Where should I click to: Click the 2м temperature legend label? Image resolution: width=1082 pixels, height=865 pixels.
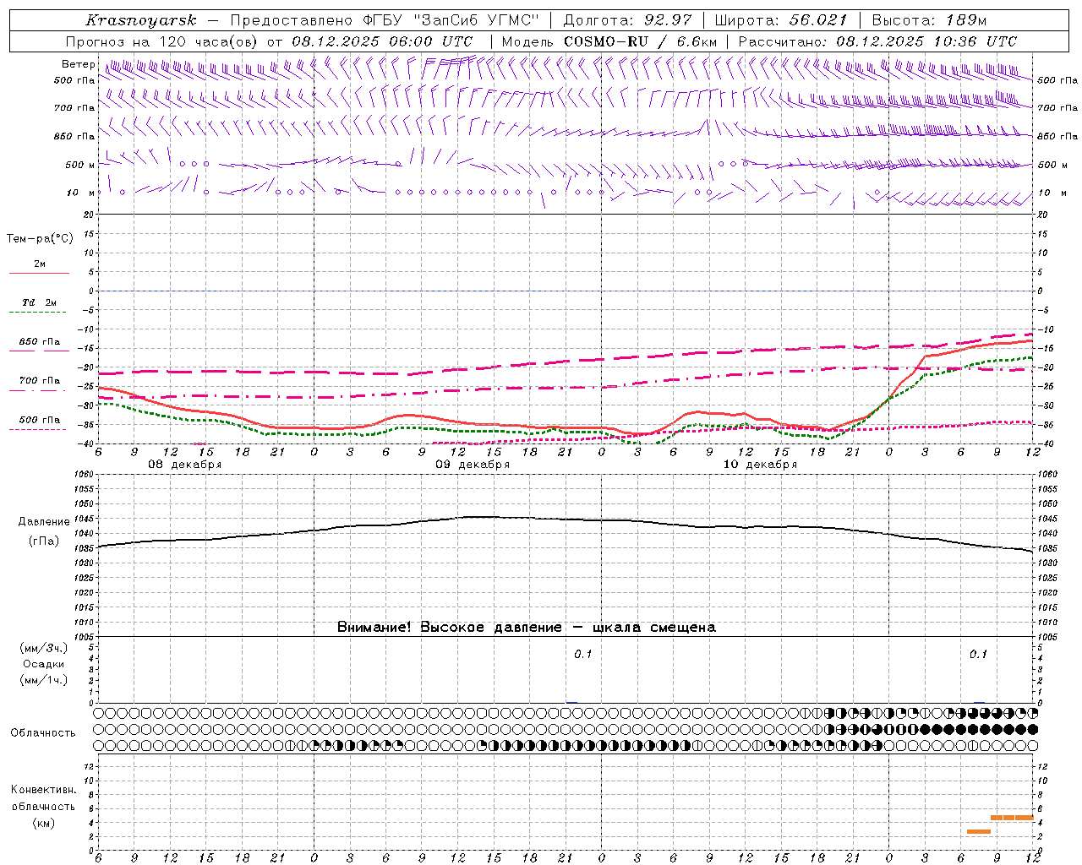(40, 264)
